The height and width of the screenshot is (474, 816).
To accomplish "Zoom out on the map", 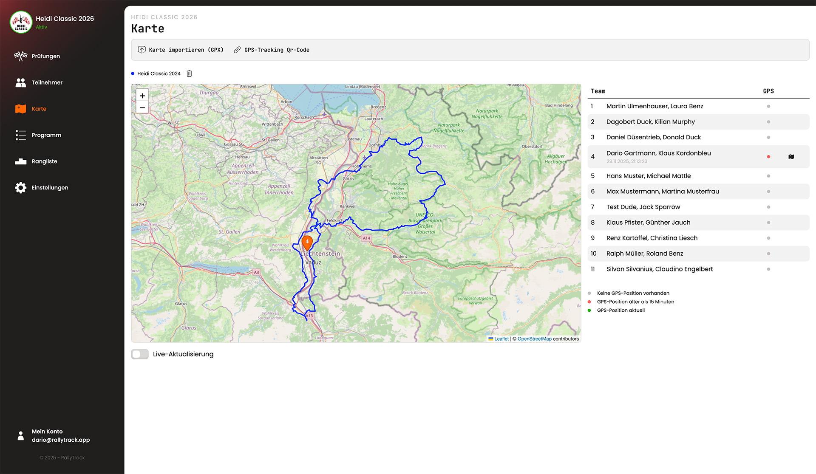I will point(142,107).
